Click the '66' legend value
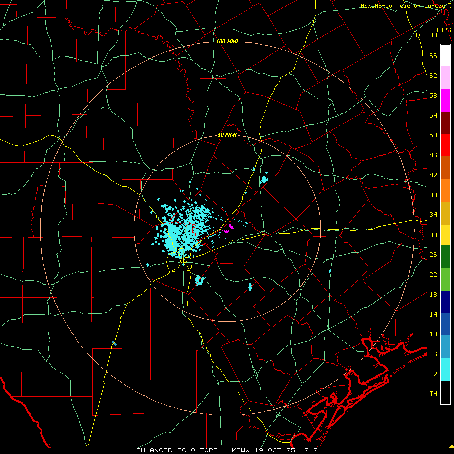 point(433,56)
